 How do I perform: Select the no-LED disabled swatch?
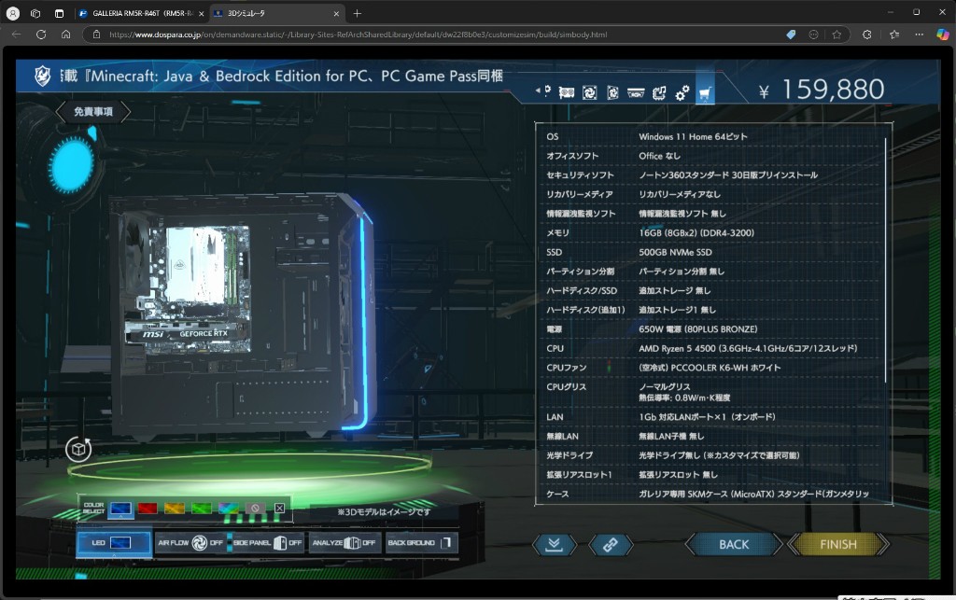[x=255, y=508]
